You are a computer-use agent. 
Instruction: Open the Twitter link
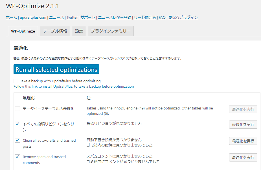(x=72, y=17)
